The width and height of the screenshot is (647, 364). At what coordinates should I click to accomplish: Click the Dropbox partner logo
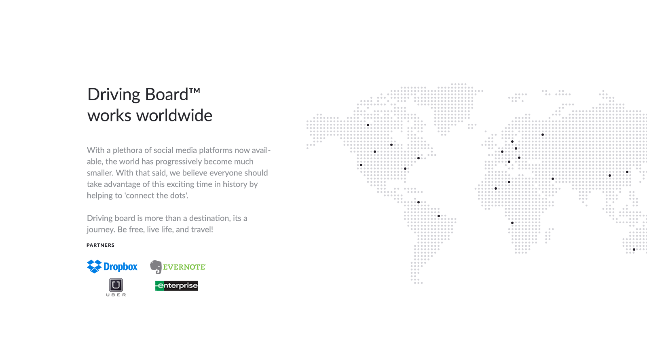click(112, 267)
